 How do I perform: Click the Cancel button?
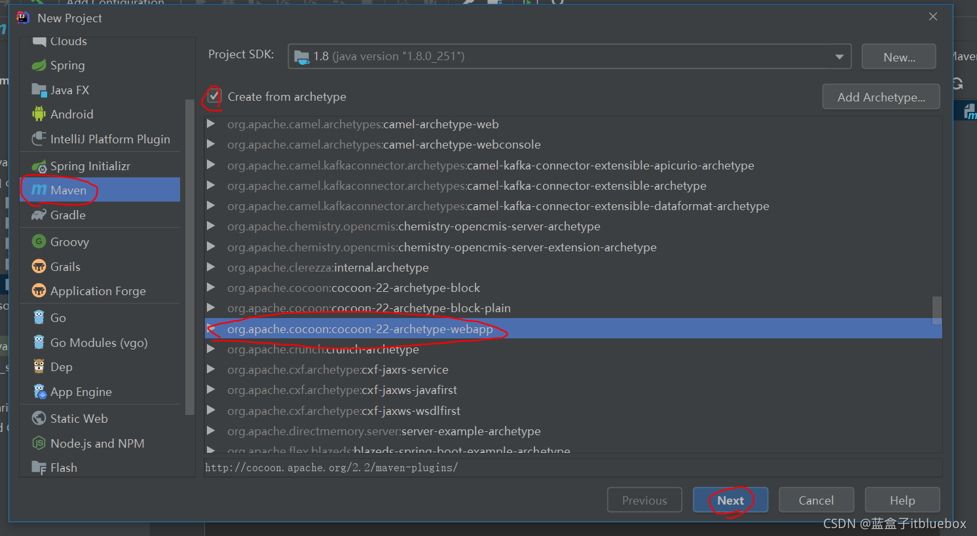(816, 500)
